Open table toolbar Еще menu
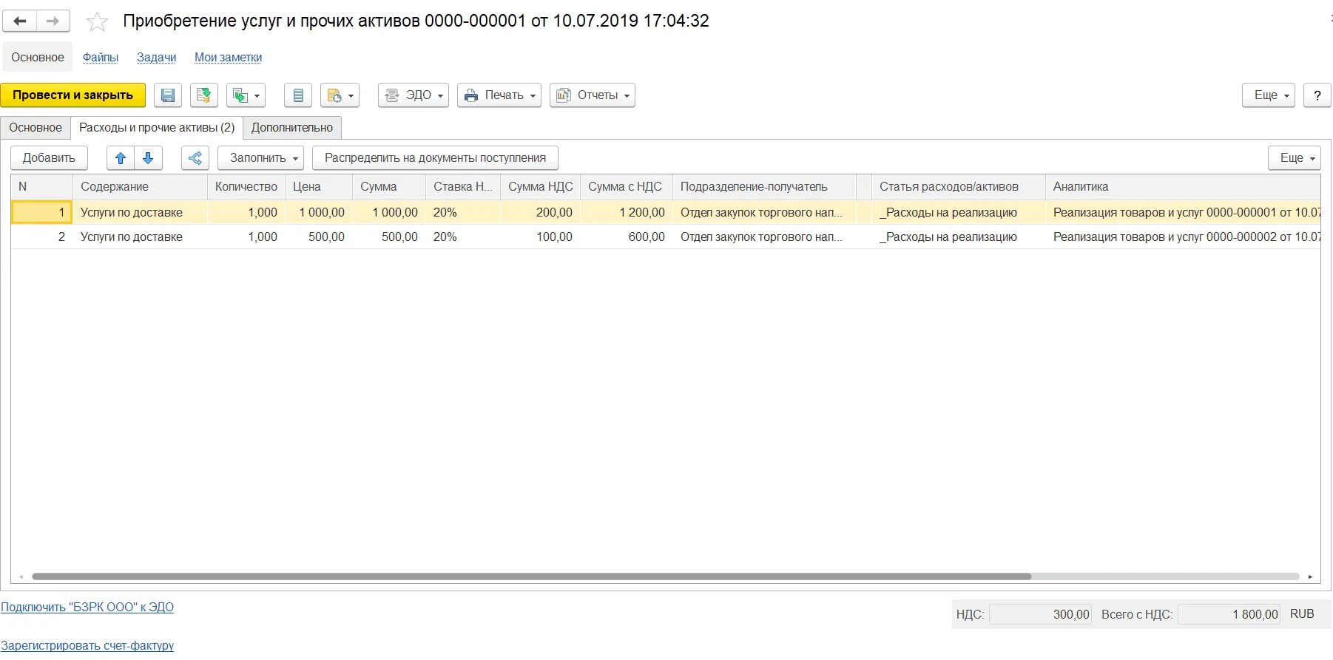 (x=1295, y=158)
